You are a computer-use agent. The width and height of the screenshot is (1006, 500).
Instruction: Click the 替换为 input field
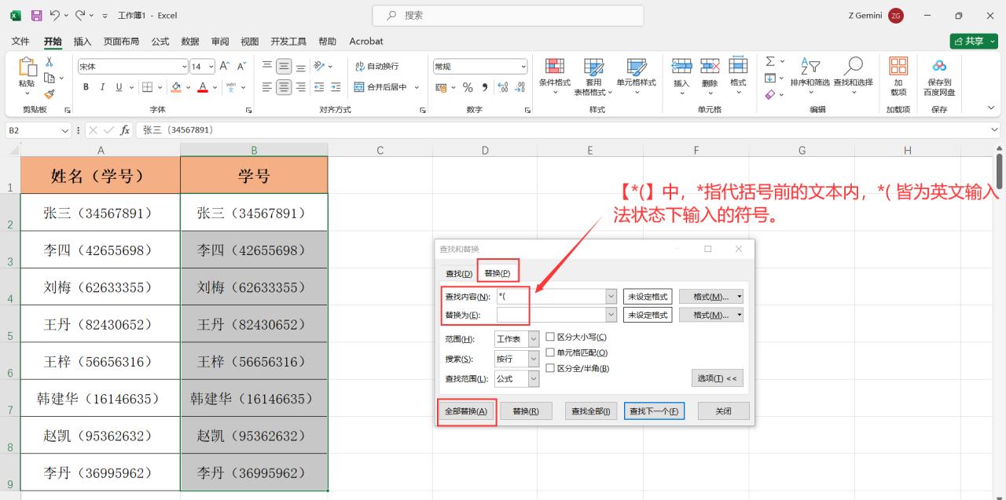click(x=550, y=315)
